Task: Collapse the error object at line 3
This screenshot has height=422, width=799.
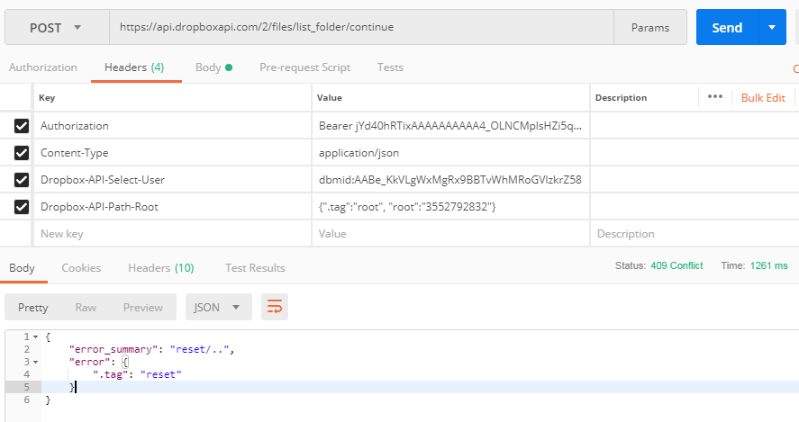Action: pos(36,362)
